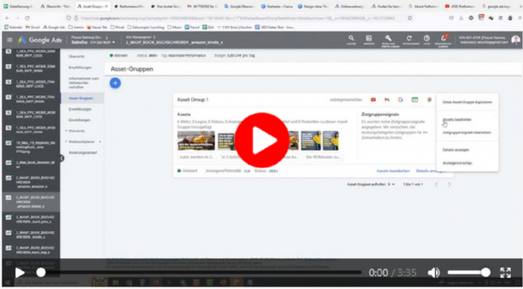
Task: Click the large red play button overlay
Action: pyautogui.click(x=261, y=140)
